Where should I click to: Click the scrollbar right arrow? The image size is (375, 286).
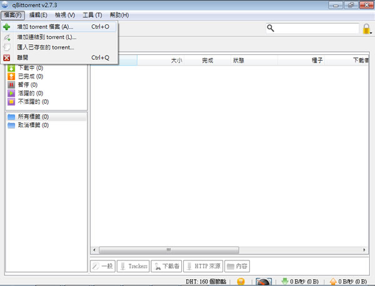coord(364,250)
